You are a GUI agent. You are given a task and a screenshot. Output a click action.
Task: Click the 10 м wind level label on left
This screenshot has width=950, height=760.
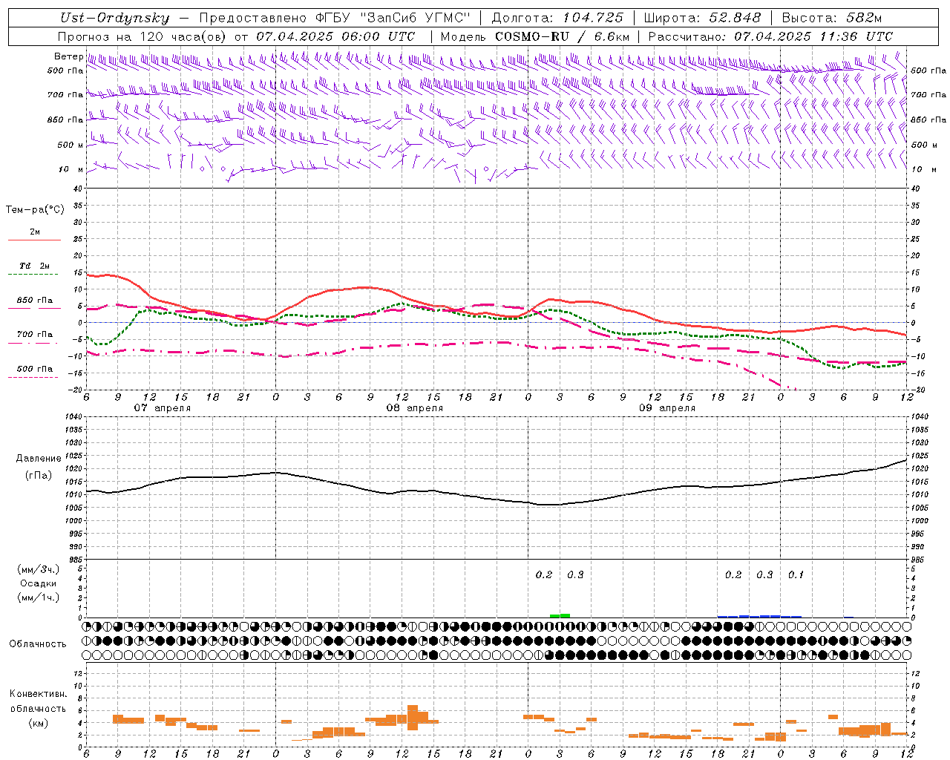coord(71,169)
